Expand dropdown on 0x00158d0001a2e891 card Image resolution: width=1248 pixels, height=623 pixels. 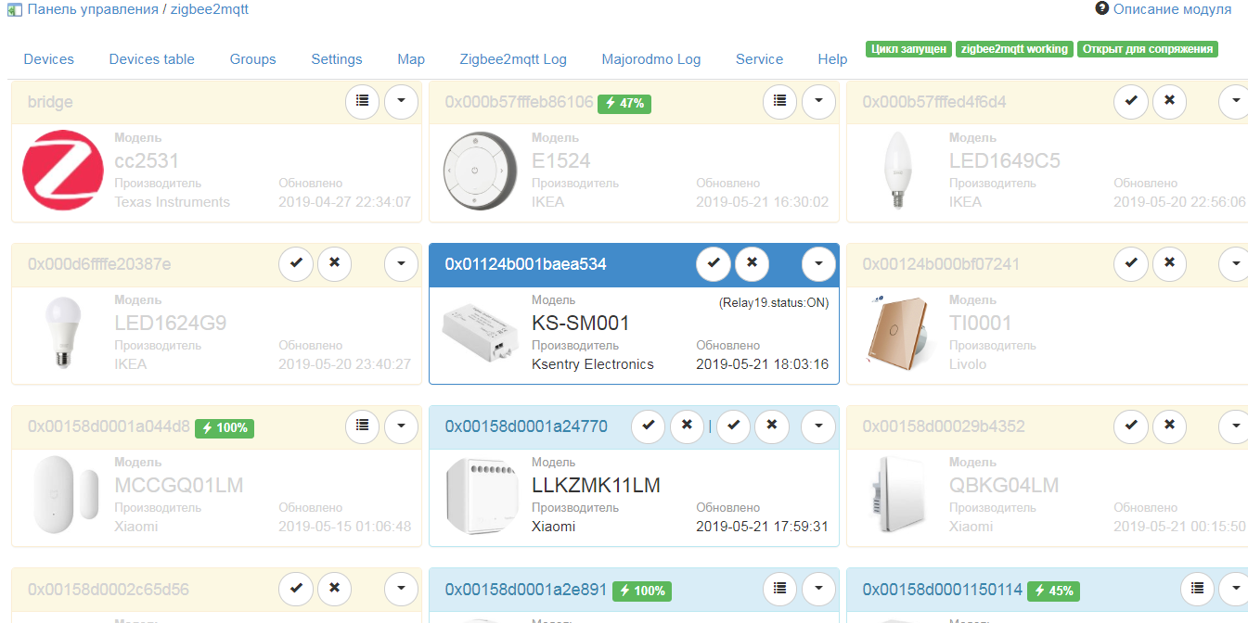(x=818, y=588)
